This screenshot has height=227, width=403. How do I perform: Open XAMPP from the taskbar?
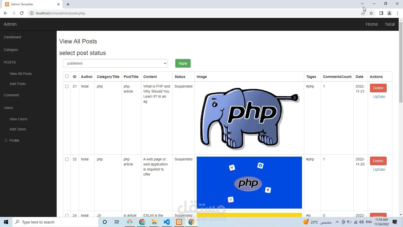click(179, 222)
